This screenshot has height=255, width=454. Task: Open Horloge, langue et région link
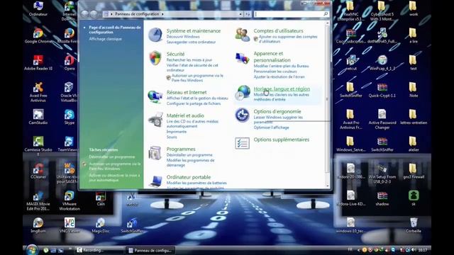point(282,89)
